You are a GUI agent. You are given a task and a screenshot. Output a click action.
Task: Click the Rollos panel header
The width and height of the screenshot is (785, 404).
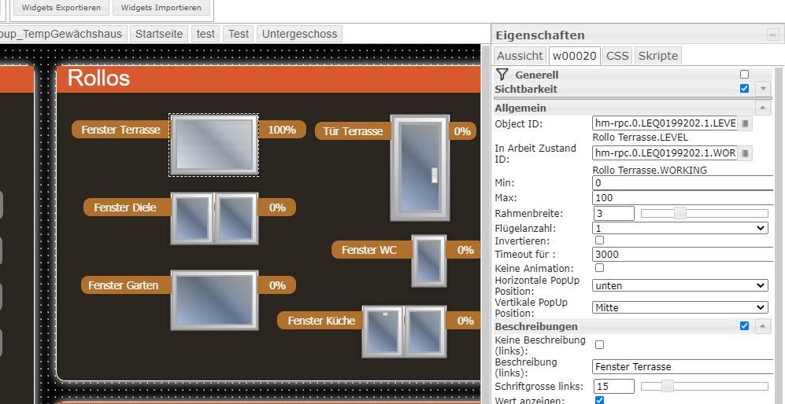click(x=268, y=79)
